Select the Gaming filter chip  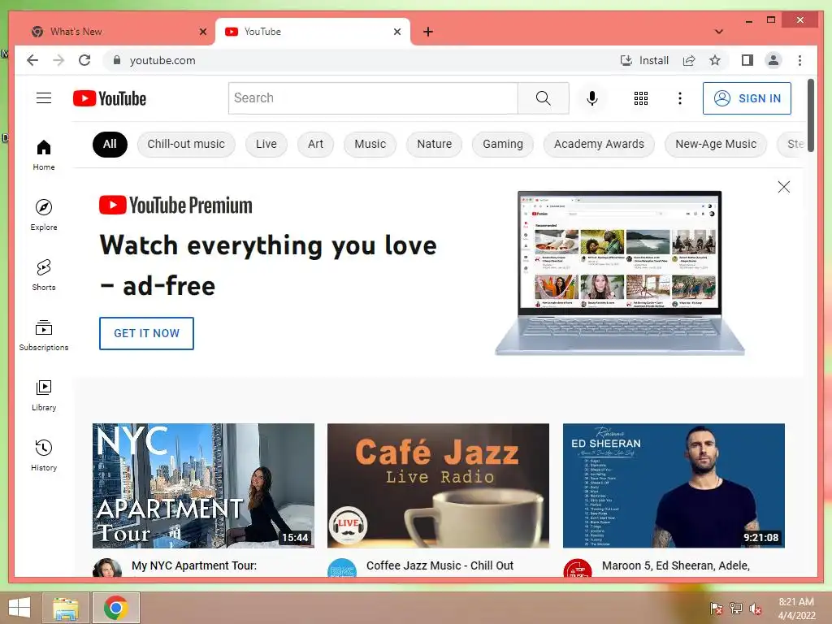click(503, 145)
